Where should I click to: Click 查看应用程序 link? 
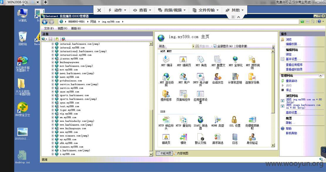coord(294,65)
